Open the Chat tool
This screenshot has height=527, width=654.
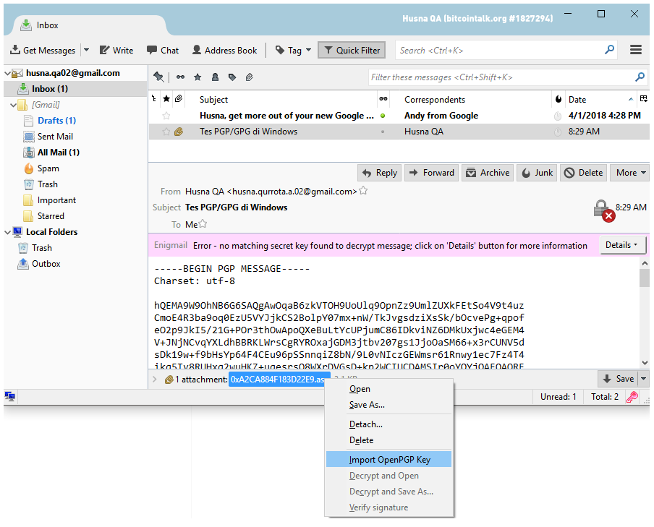163,50
